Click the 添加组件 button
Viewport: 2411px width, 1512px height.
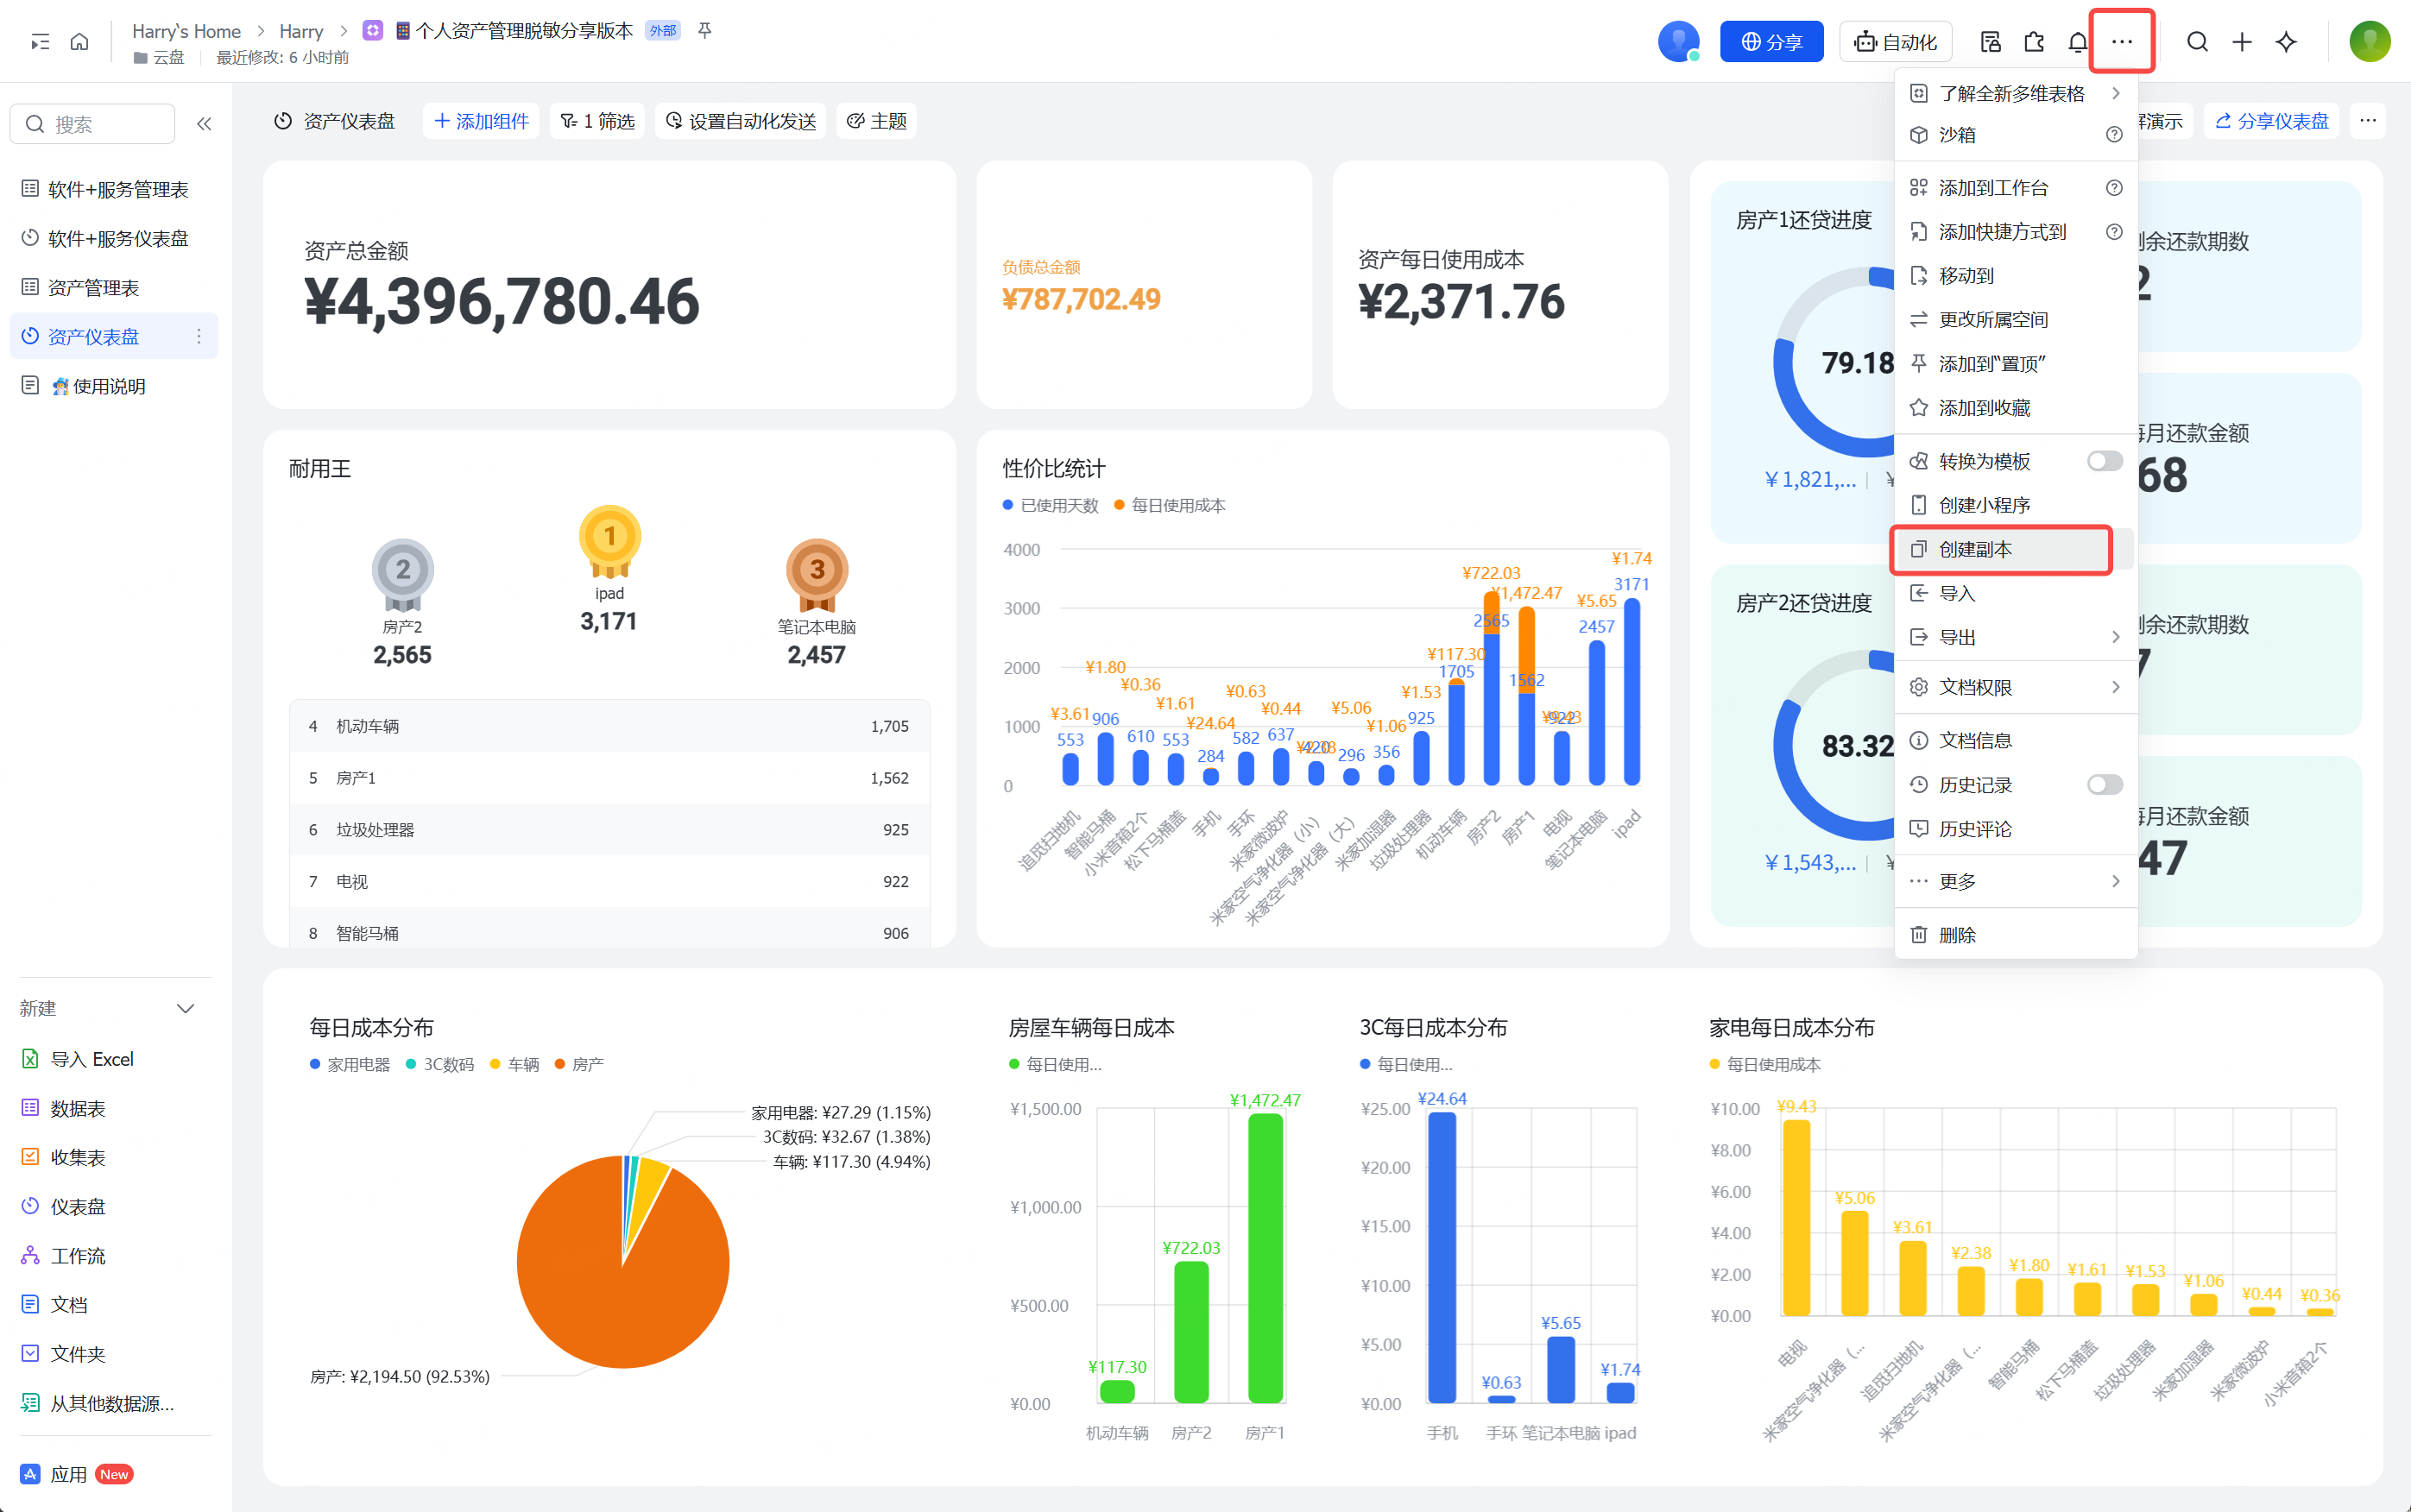point(481,121)
